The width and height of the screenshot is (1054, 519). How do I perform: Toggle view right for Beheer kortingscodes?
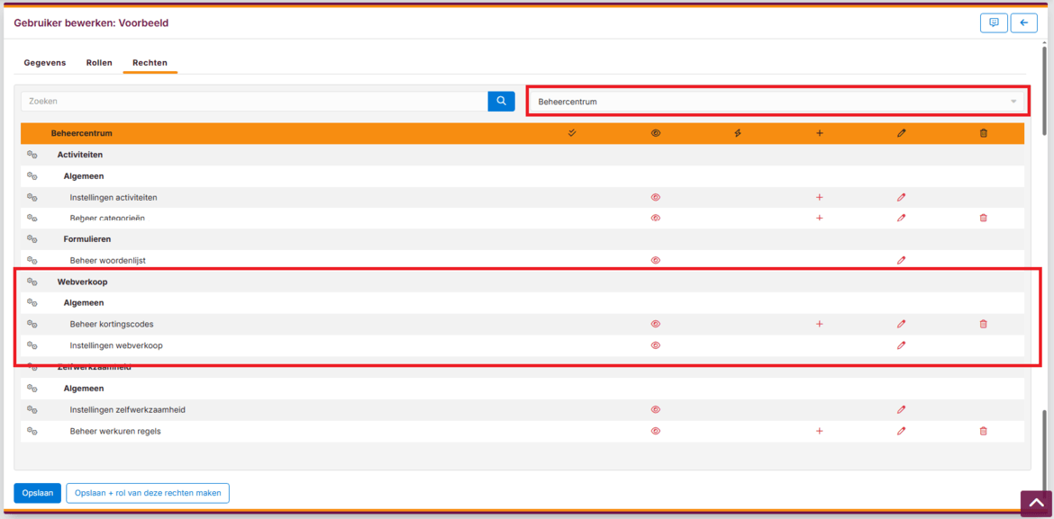(x=656, y=324)
